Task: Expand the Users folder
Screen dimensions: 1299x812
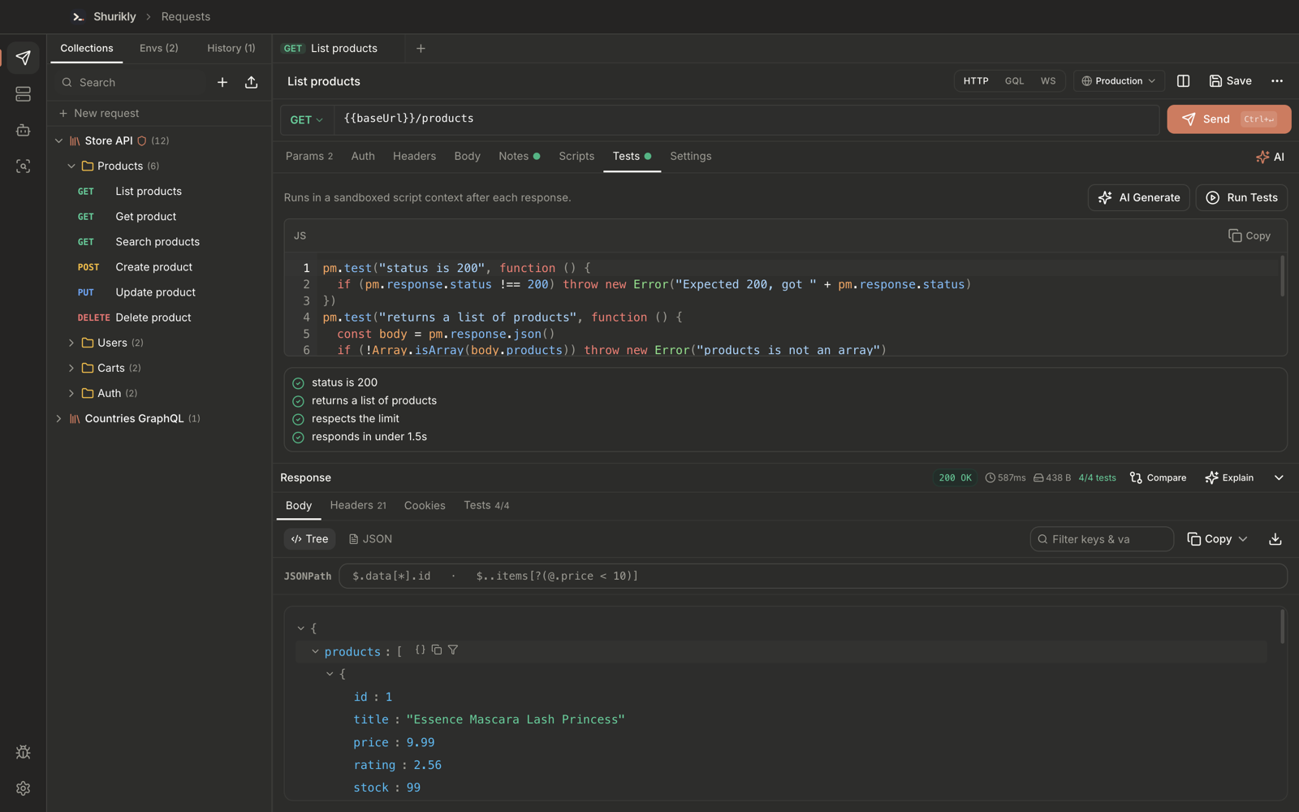Action: coord(71,343)
